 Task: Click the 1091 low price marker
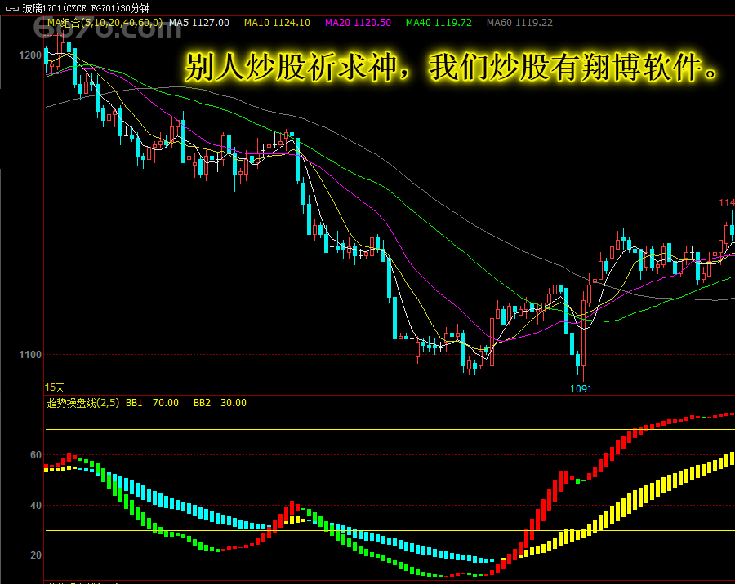(581, 389)
